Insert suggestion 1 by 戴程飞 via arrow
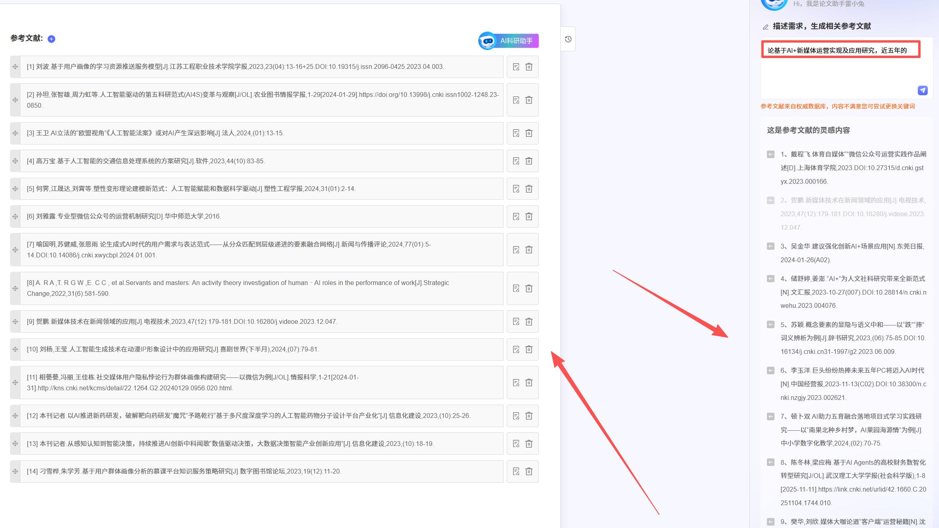 770,155
